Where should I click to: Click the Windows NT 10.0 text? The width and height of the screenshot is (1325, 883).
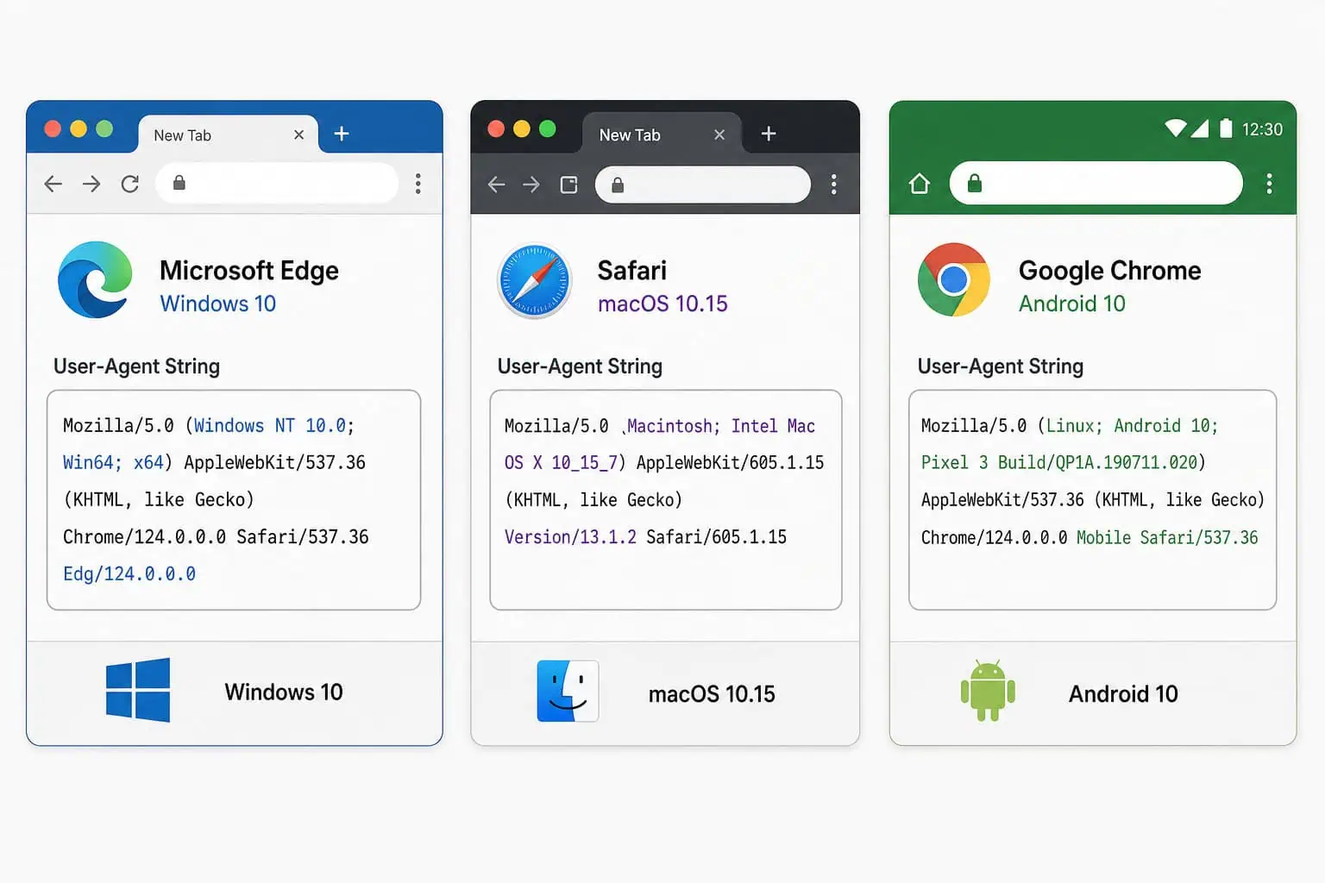click(270, 425)
